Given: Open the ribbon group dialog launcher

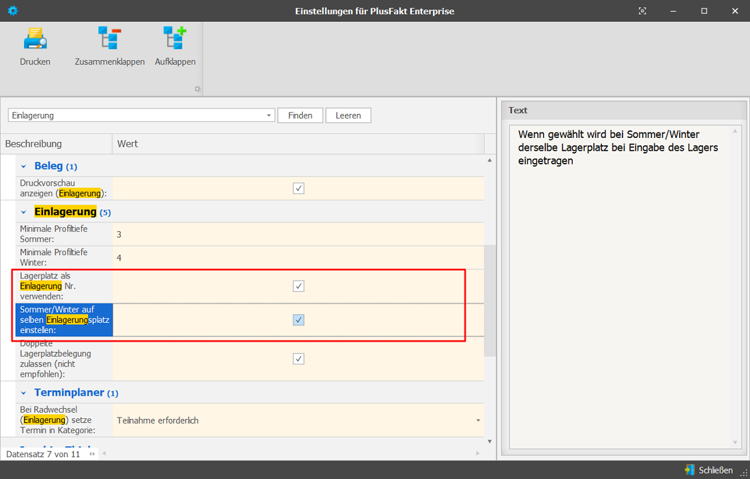Looking at the screenshot, I should pyautogui.click(x=197, y=89).
